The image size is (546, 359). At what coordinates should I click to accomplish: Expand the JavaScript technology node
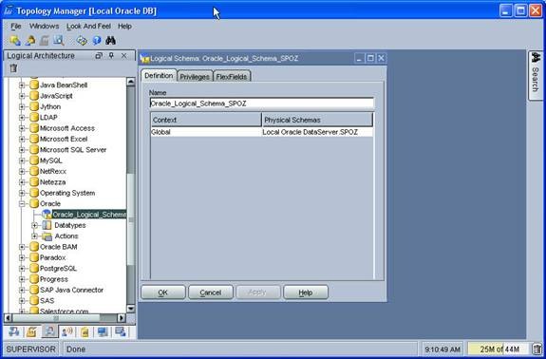tap(22, 96)
